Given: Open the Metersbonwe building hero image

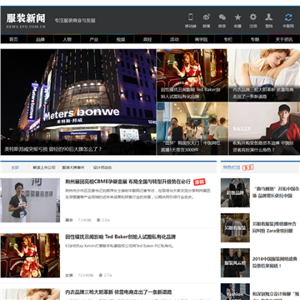Looking at the screenshot, I should 78,102.
